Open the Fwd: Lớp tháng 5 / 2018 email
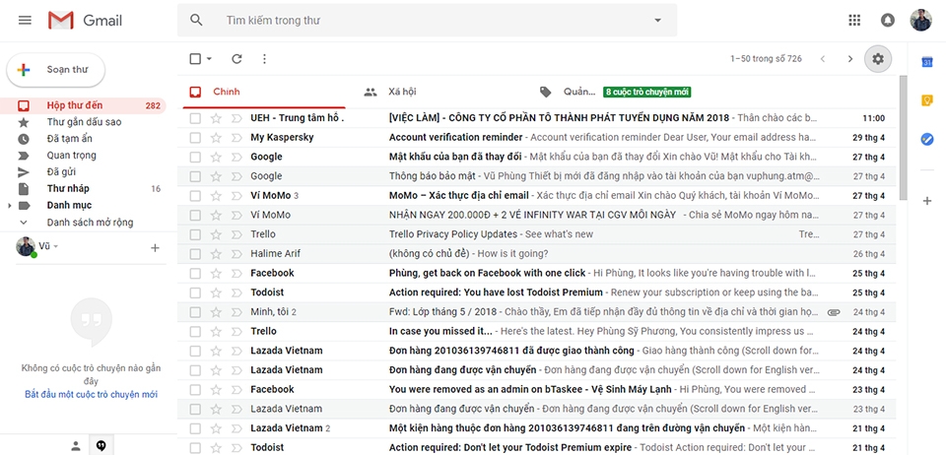This screenshot has height=455, width=946. tap(537, 312)
